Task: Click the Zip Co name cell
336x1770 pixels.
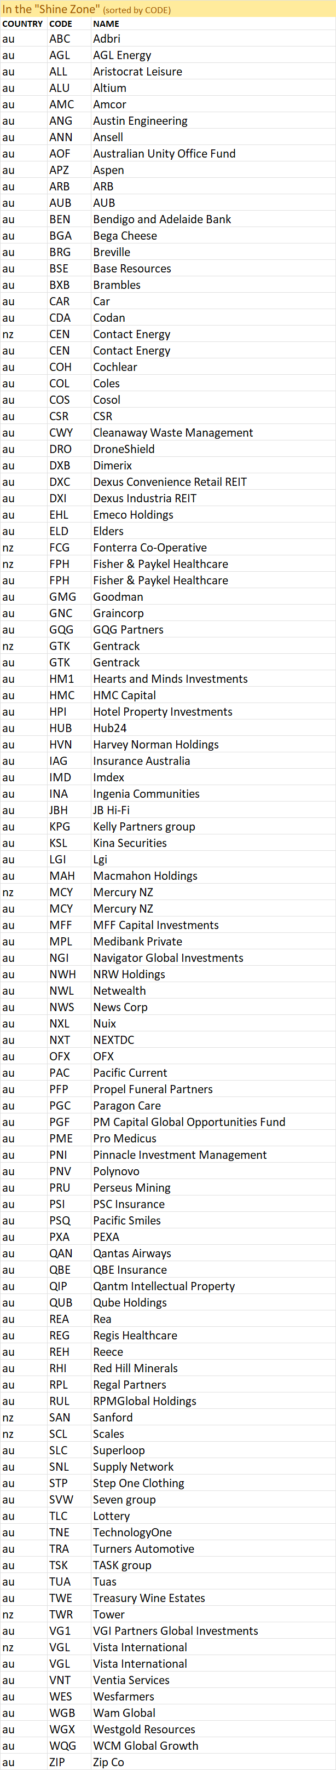Action: pos(213,1762)
